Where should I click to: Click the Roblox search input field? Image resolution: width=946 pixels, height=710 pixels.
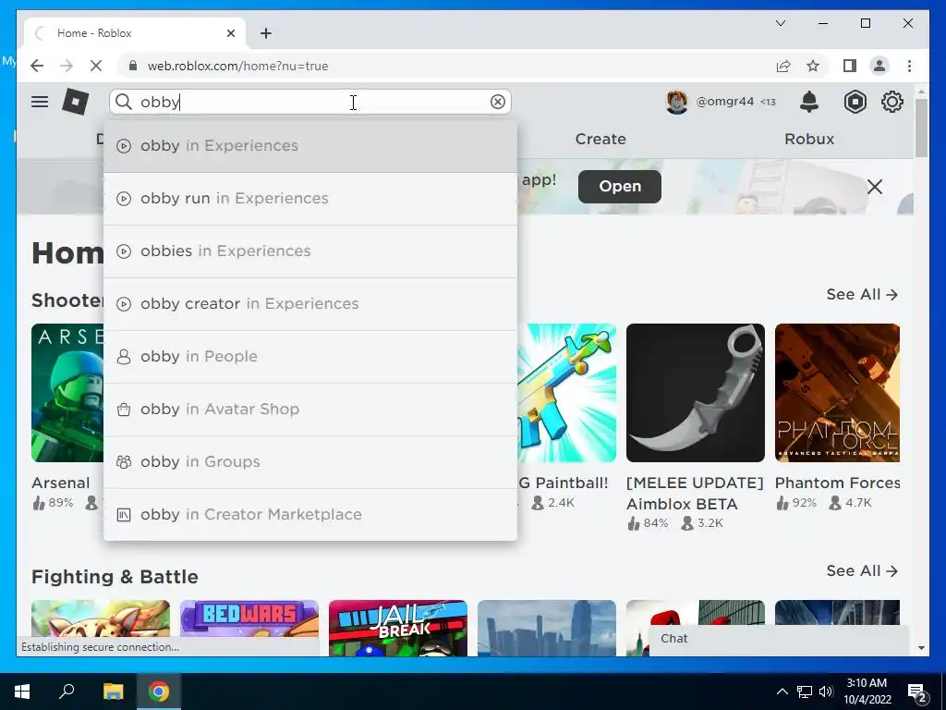point(310,102)
